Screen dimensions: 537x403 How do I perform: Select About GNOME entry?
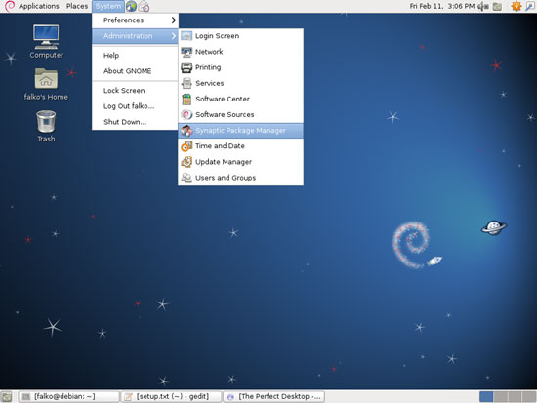135,71
